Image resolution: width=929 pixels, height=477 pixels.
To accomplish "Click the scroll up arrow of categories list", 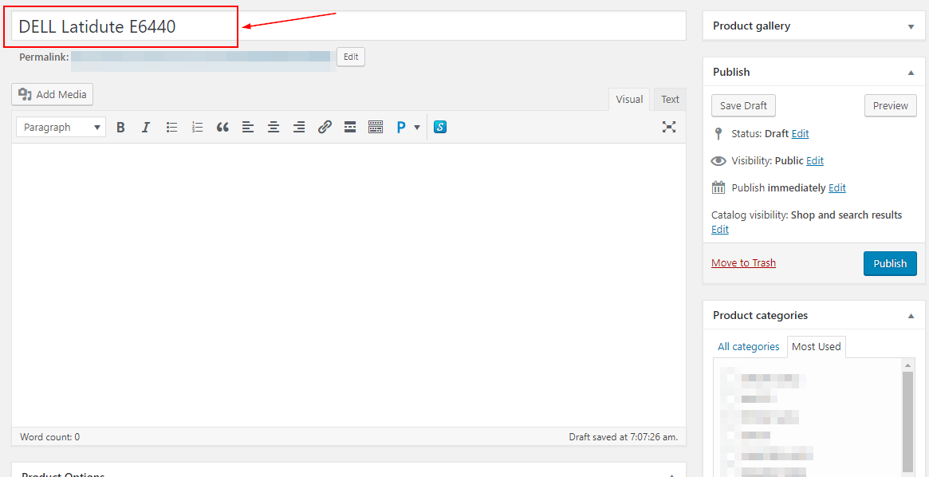I will [907, 365].
